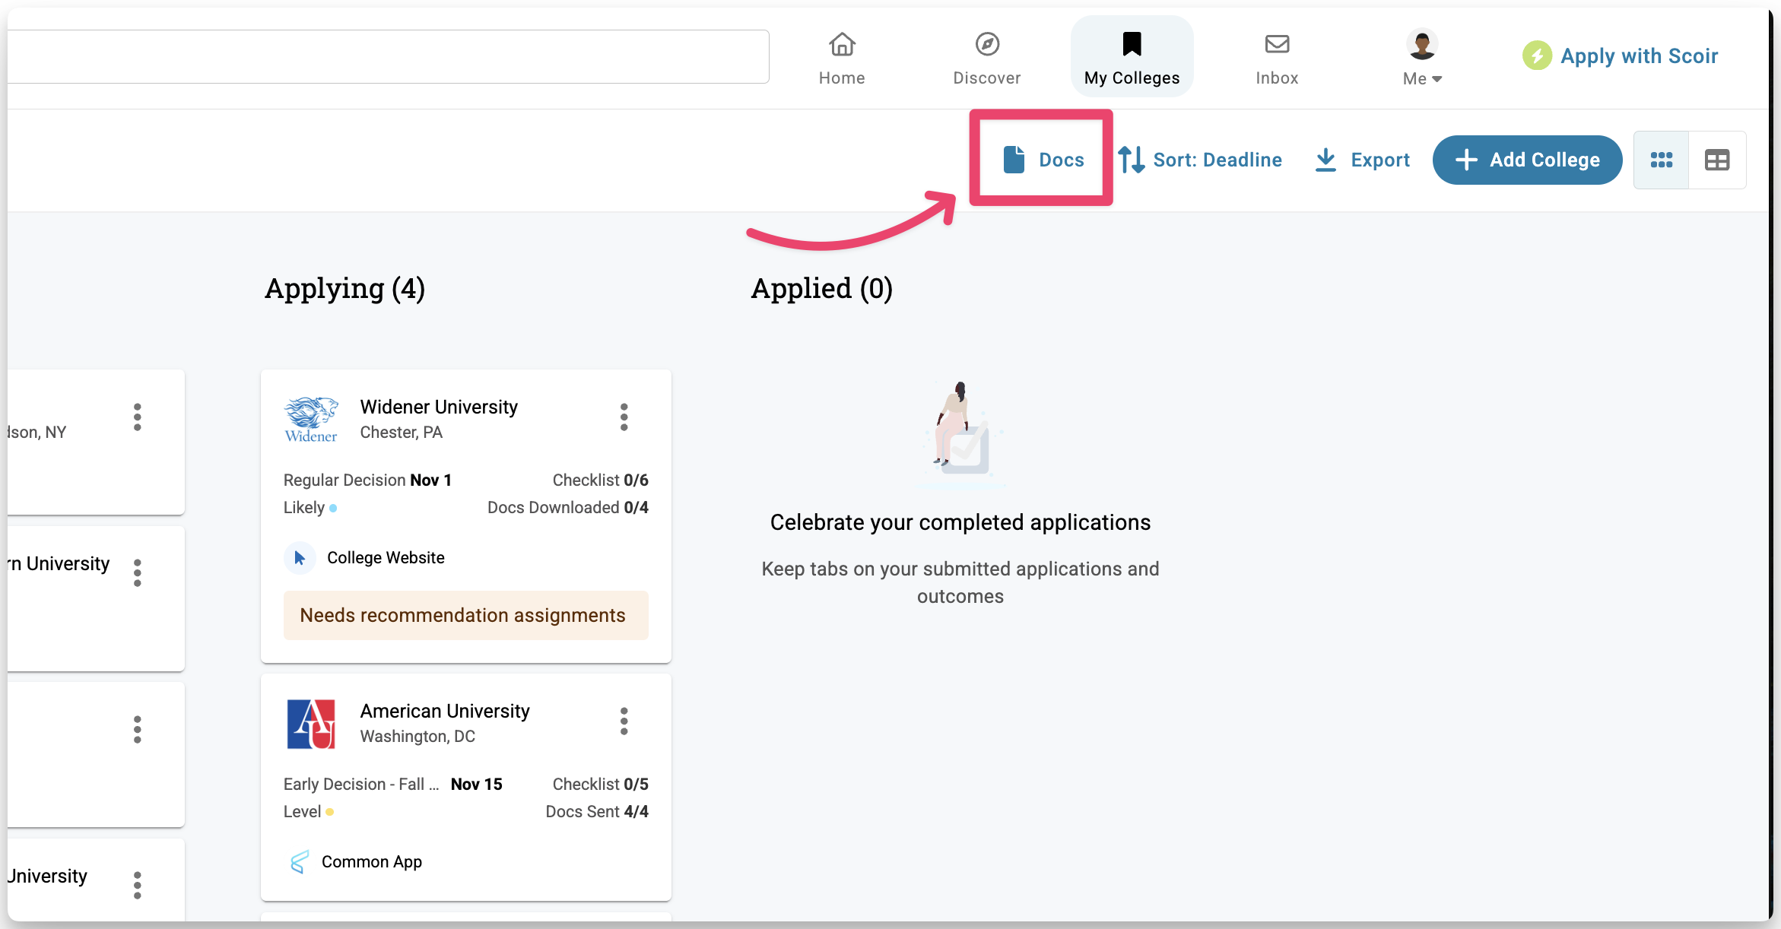Click the American University logo
The height and width of the screenshot is (929, 1781).
coord(311,724)
